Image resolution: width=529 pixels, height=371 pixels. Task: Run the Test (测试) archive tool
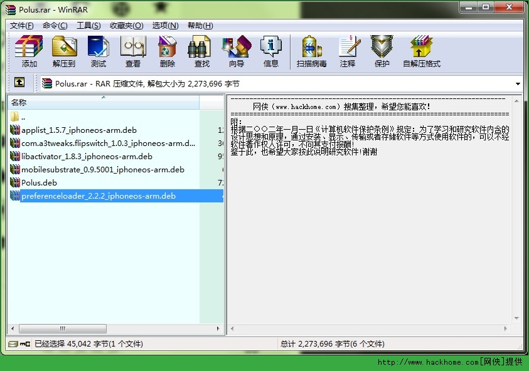[x=98, y=51]
